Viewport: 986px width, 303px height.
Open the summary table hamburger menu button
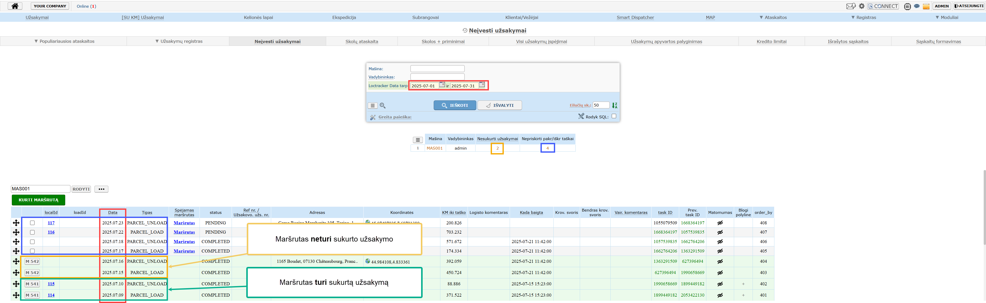418,140
